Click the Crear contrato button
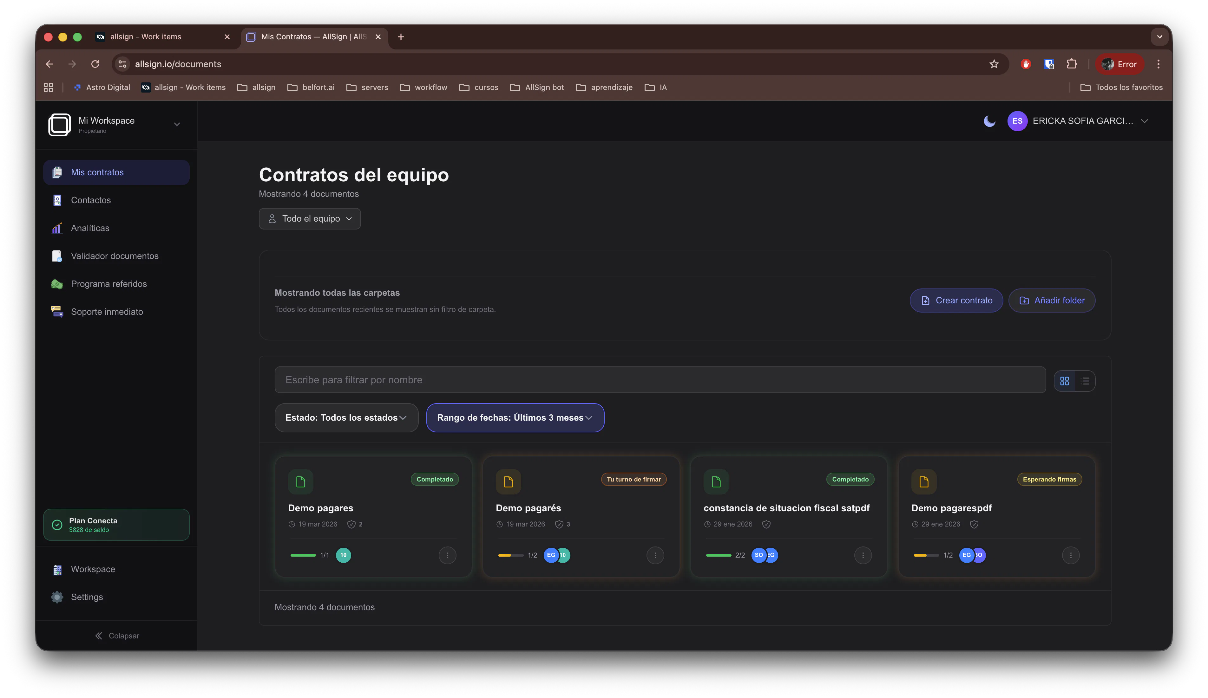The width and height of the screenshot is (1208, 698). coord(956,301)
